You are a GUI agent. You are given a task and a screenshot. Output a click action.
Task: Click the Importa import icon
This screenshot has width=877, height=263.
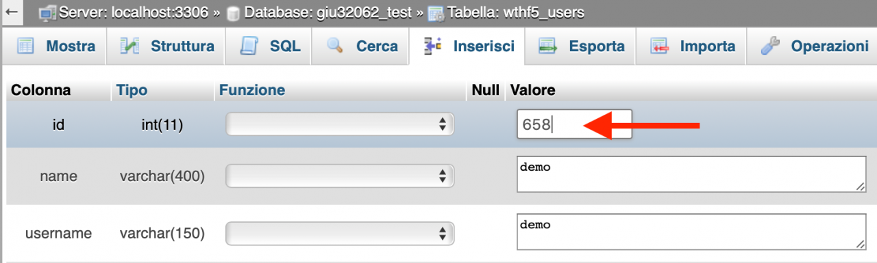(x=659, y=46)
